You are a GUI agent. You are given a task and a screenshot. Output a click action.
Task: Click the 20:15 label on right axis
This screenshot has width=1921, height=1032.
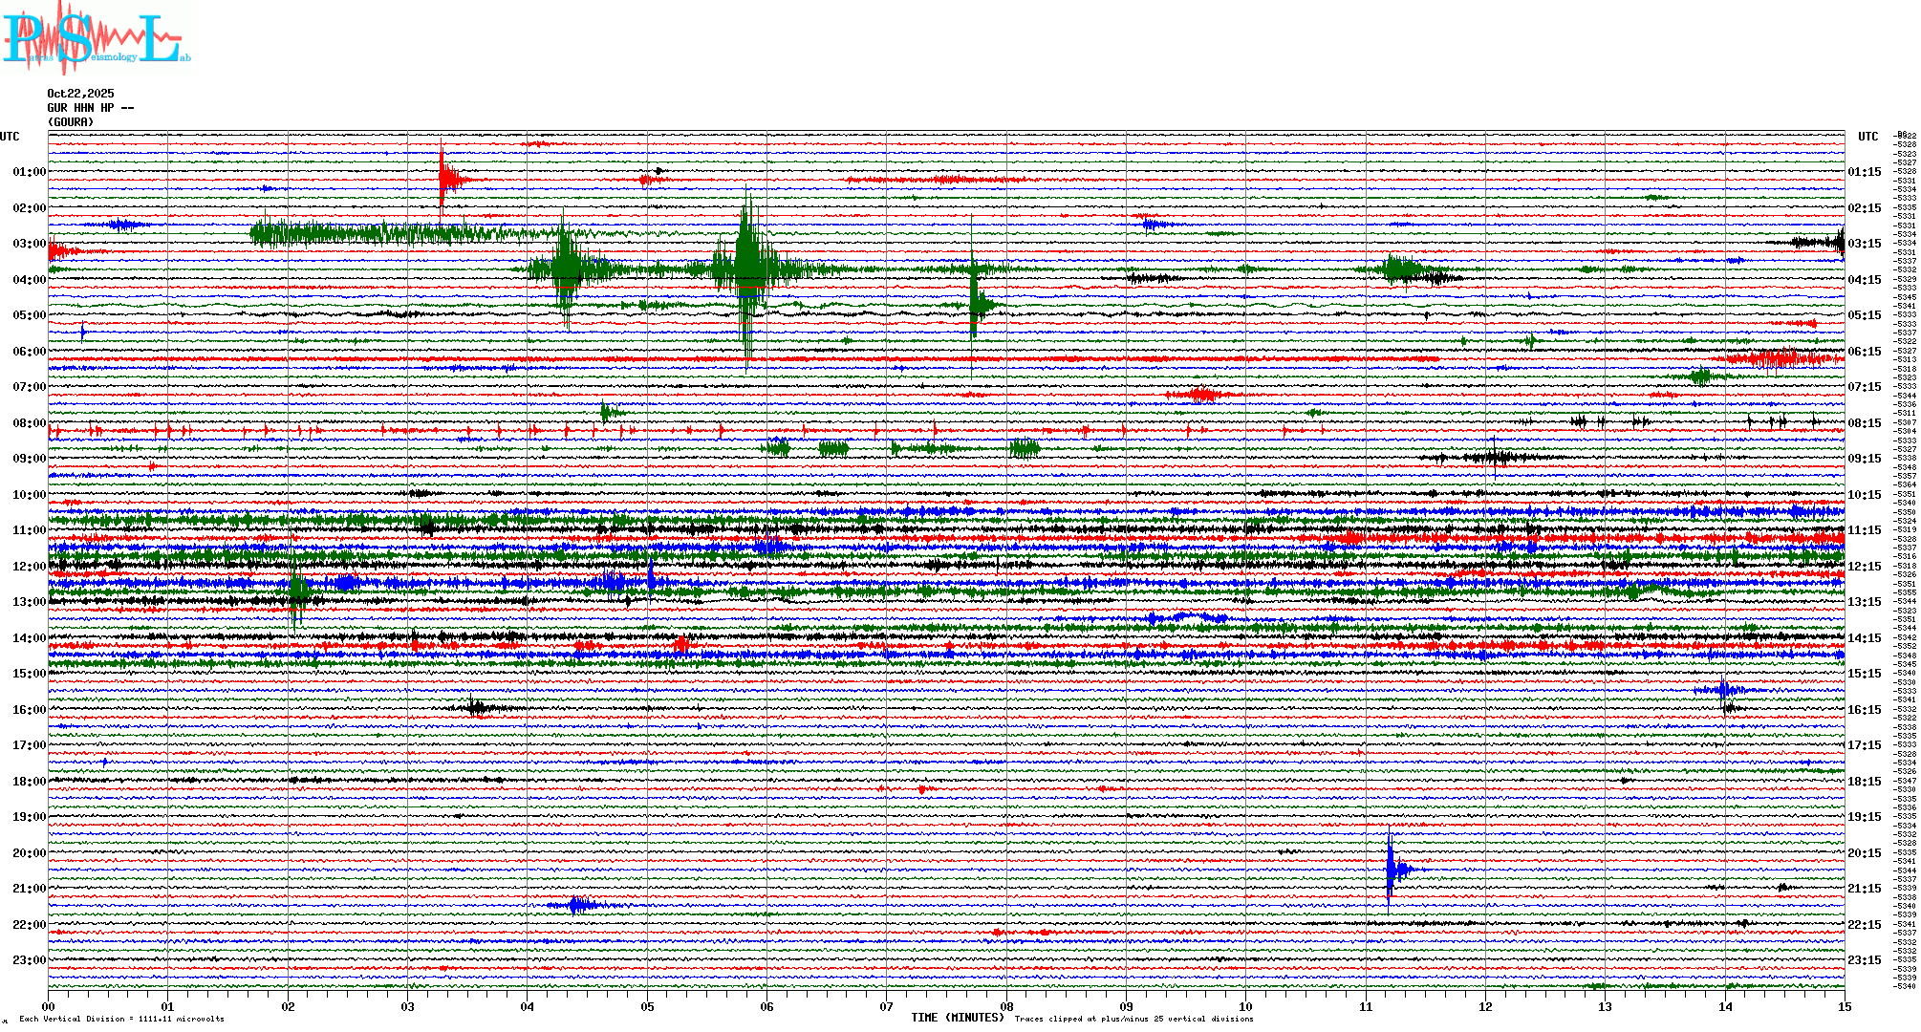click(x=1864, y=853)
